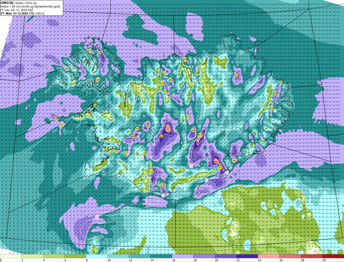344x262 pixels.
Task: Click the legend scale value 22
Action: pyautogui.click(x=238, y=260)
